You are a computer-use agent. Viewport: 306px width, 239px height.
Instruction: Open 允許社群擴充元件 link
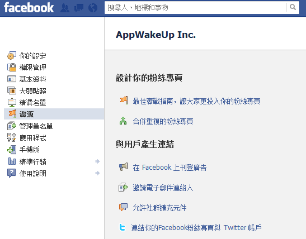[159, 208]
